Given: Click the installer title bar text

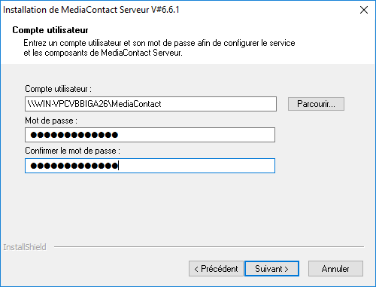Looking at the screenshot, I should pyautogui.click(x=91, y=10).
